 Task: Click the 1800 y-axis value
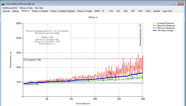18,53
